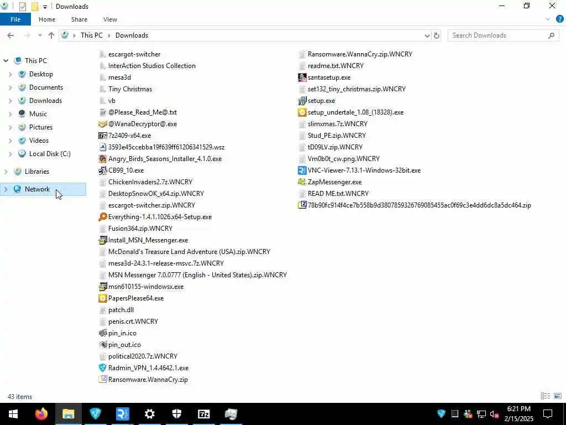Image resolution: width=566 pixels, height=425 pixels.
Task: Select the Radmin_VPN_1.4.4642.1.exe shield icon
Action: (x=102, y=368)
